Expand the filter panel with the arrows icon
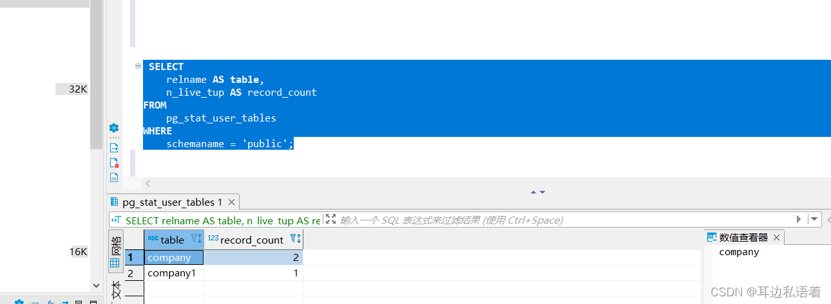Image resolution: width=831 pixels, height=304 pixels. point(330,220)
